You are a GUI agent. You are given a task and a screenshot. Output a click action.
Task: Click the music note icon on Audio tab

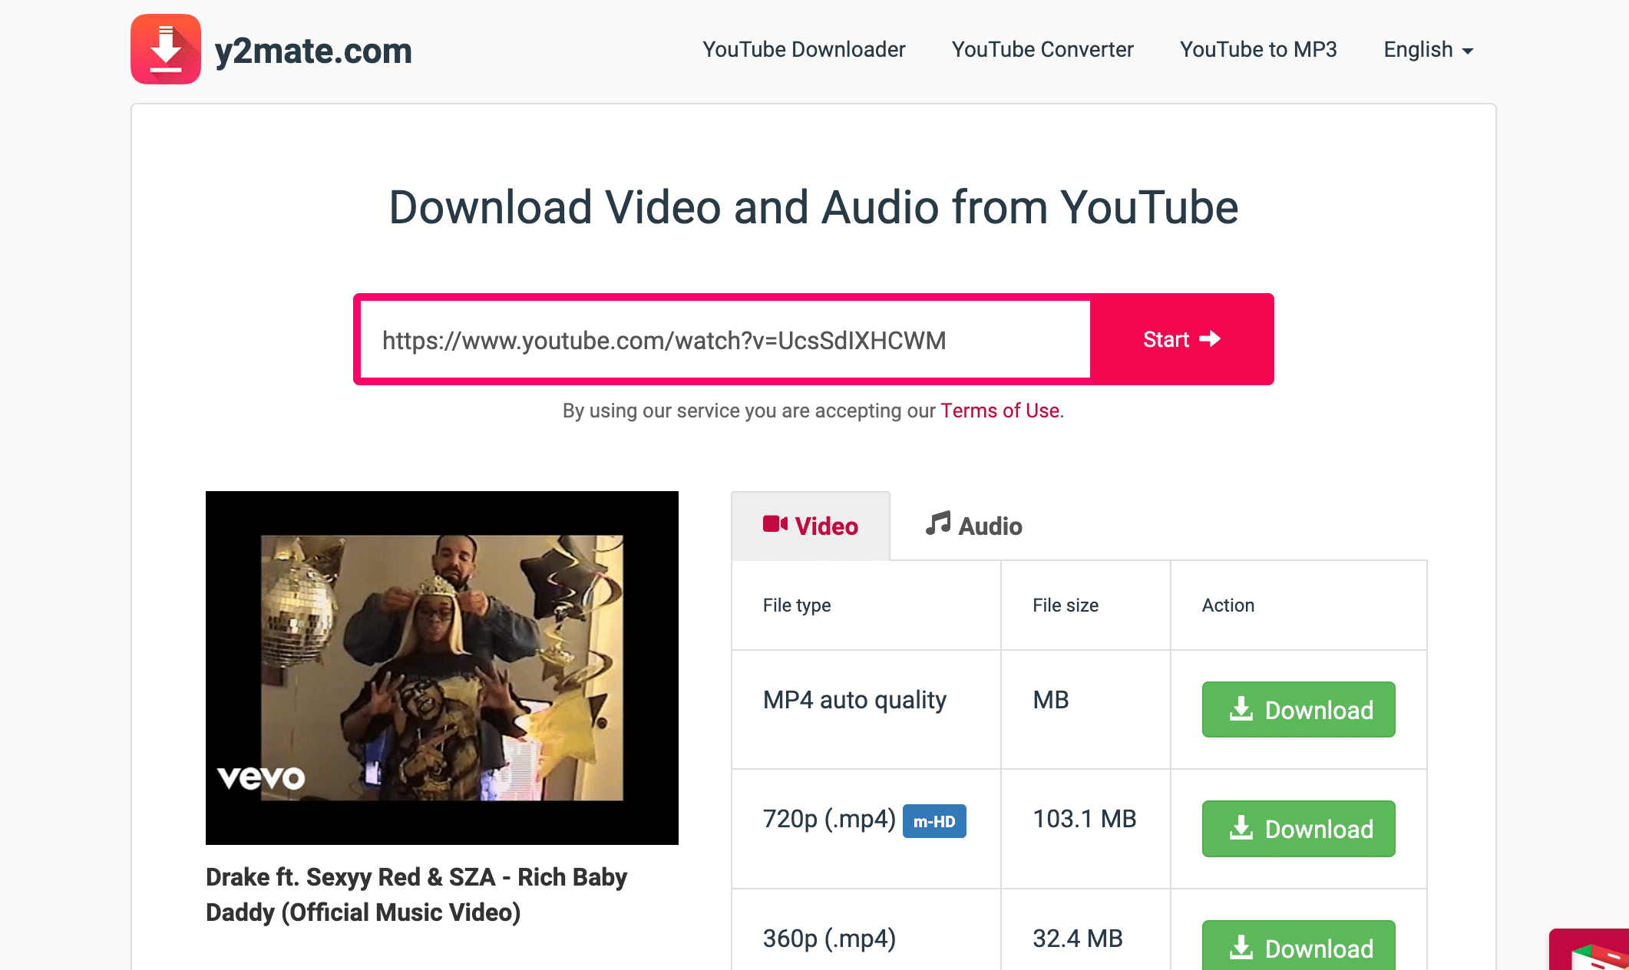pyautogui.click(x=937, y=523)
